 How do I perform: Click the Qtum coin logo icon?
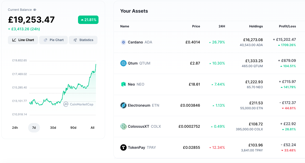(123, 63)
